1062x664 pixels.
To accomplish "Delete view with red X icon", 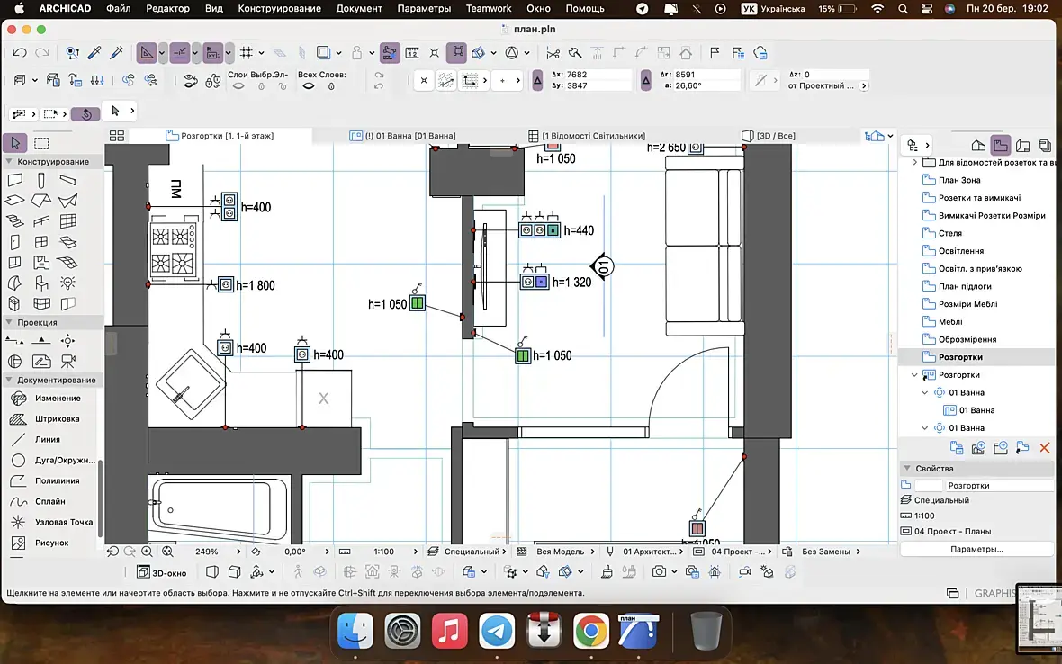I will [1044, 447].
